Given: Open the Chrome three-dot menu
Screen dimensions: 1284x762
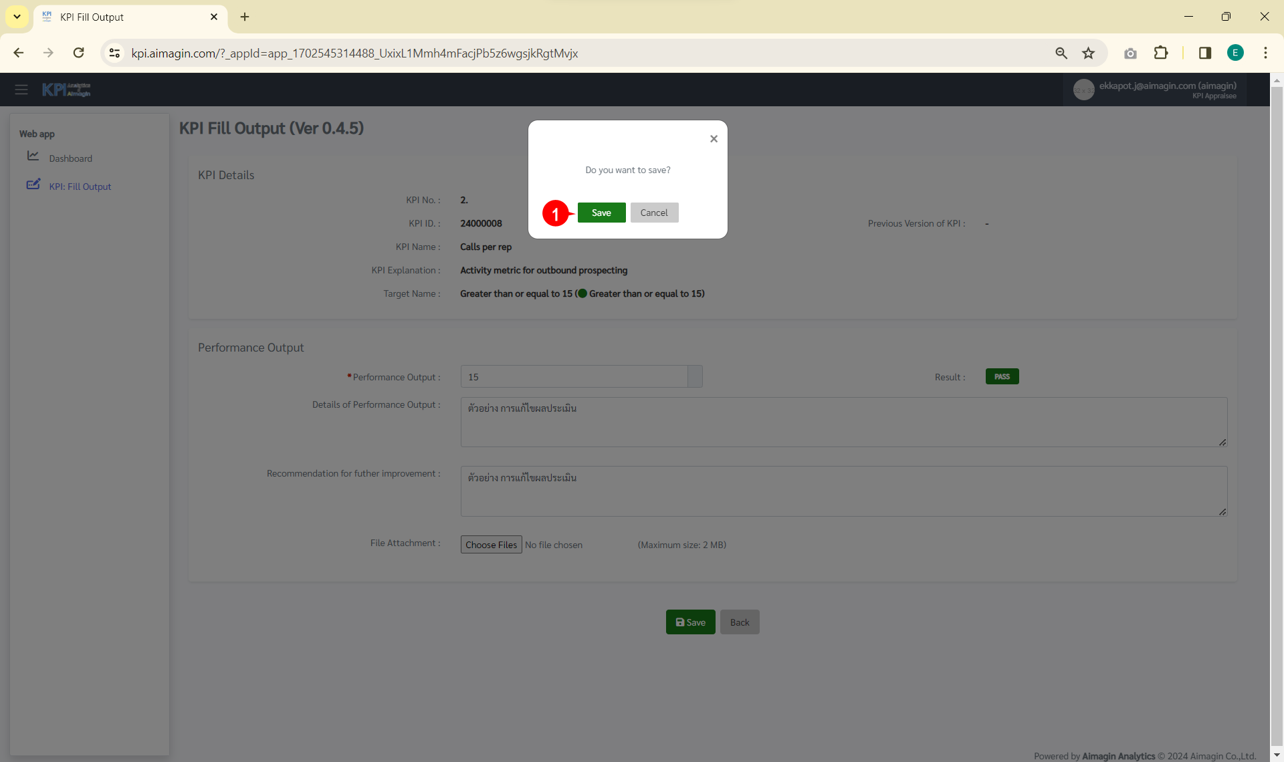Looking at the screenshot, I should point(1265,53).
